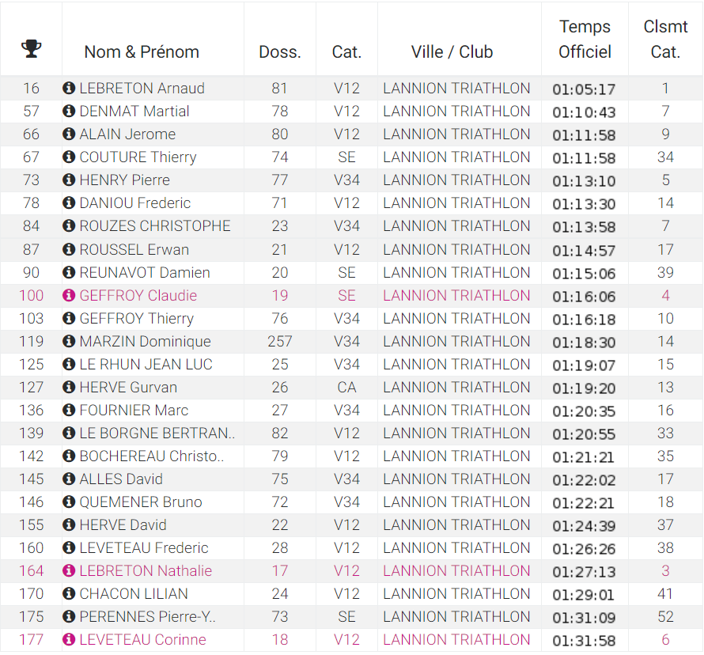Open info icon for LEVETEAU Corinne
The image size is (704, 655).
(69, 640)
